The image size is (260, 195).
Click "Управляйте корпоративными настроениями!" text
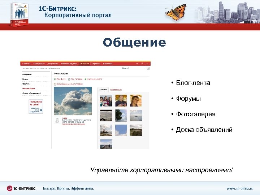(161, 170)
